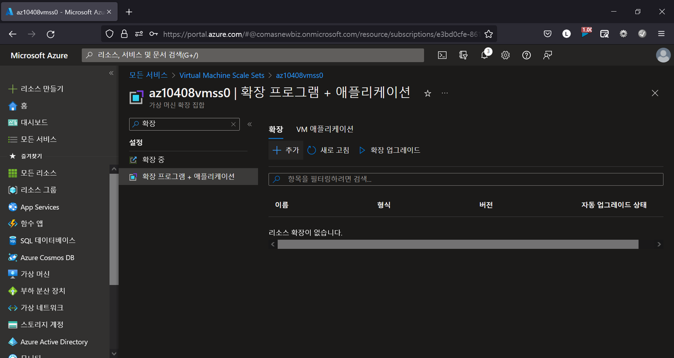The image size is (674, 358).
Task: Click Pocket save icon in toolbar
Action: point(548,34)
